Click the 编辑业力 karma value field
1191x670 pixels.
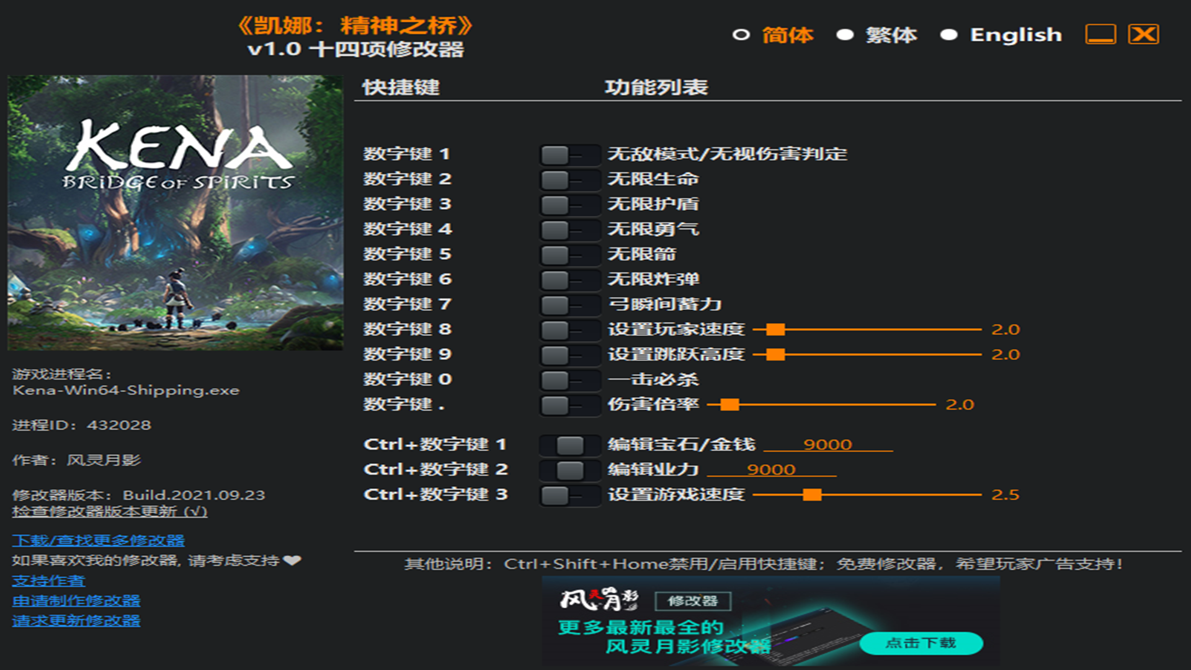click(x=771, y=470)
